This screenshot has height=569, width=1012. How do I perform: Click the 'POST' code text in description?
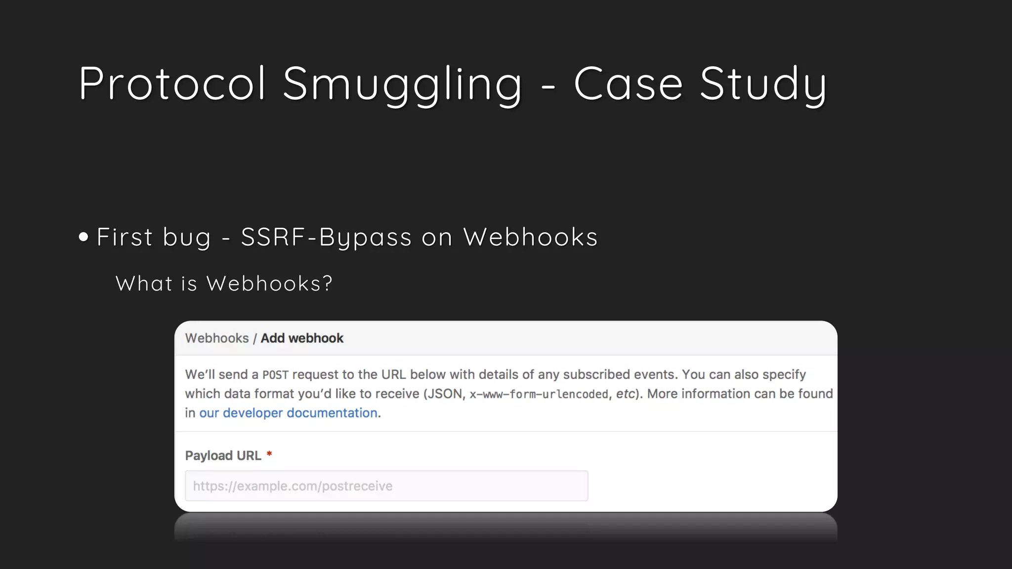(x=275, y=375)
